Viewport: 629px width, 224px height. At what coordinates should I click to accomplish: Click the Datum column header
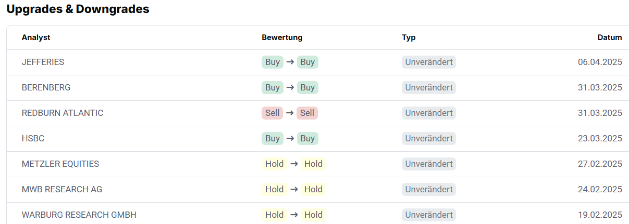(610, 37)
